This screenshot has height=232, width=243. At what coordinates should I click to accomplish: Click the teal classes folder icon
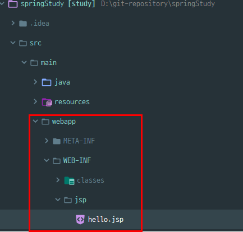[69, 180]
